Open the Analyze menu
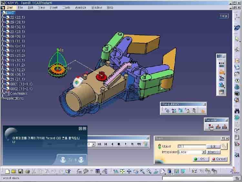This screenshot has width=242, height=182. 80,7
